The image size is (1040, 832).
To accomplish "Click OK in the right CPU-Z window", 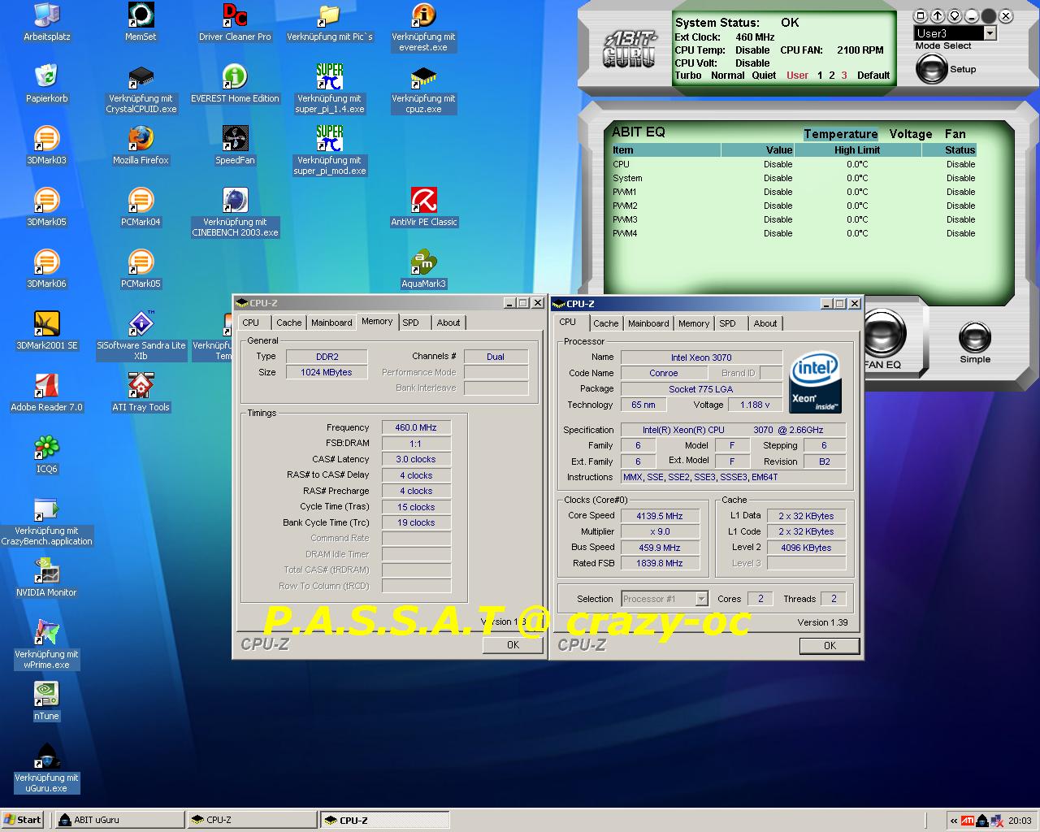I will 830,646.
